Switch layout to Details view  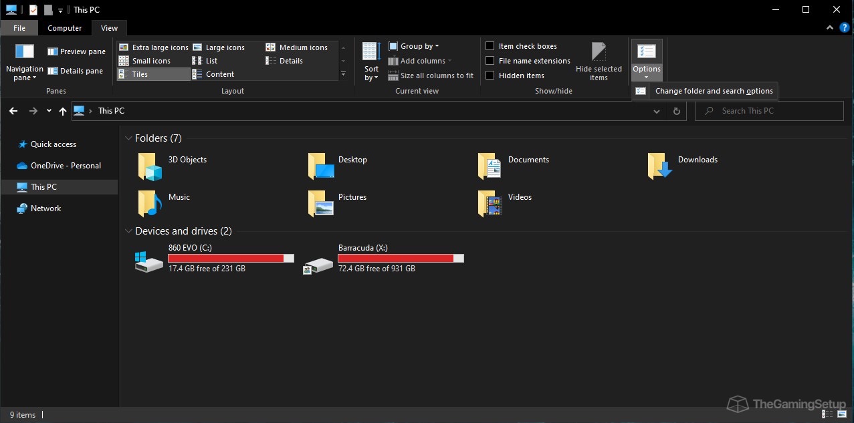[x=285, y=61]
